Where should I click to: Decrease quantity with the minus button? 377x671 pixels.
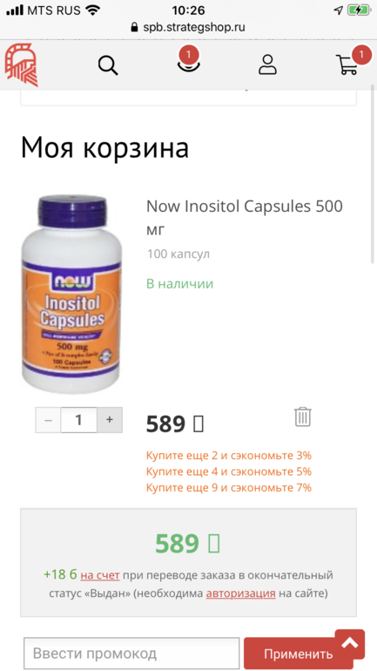pos(48,420)
